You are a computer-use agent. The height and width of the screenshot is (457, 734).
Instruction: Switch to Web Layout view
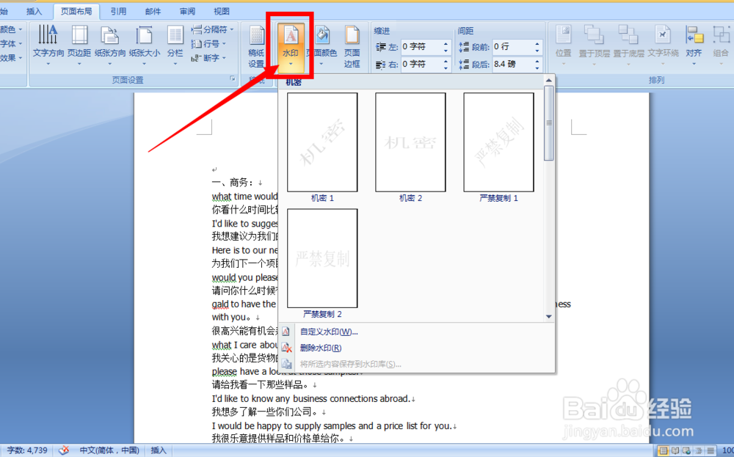(x=686, y=450)
